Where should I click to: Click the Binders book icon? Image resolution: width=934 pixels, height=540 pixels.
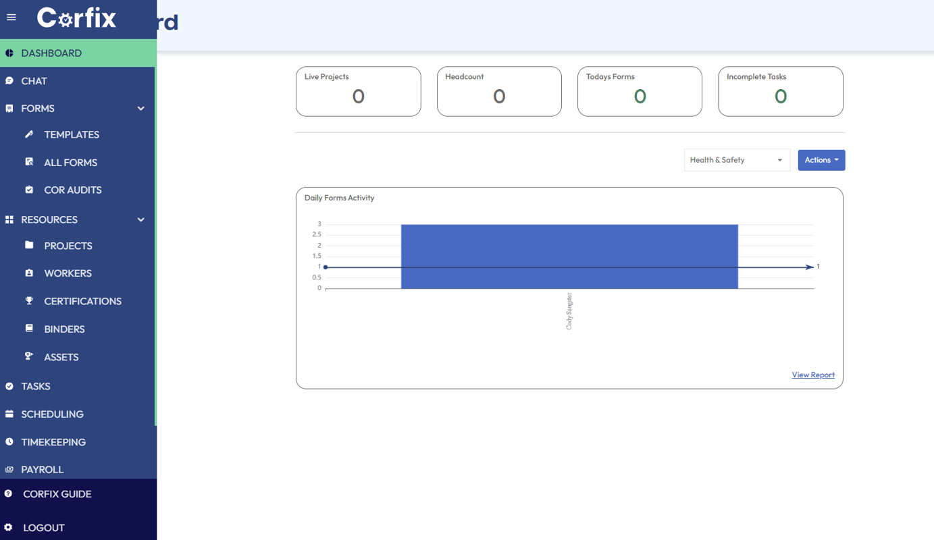[29, 328]
